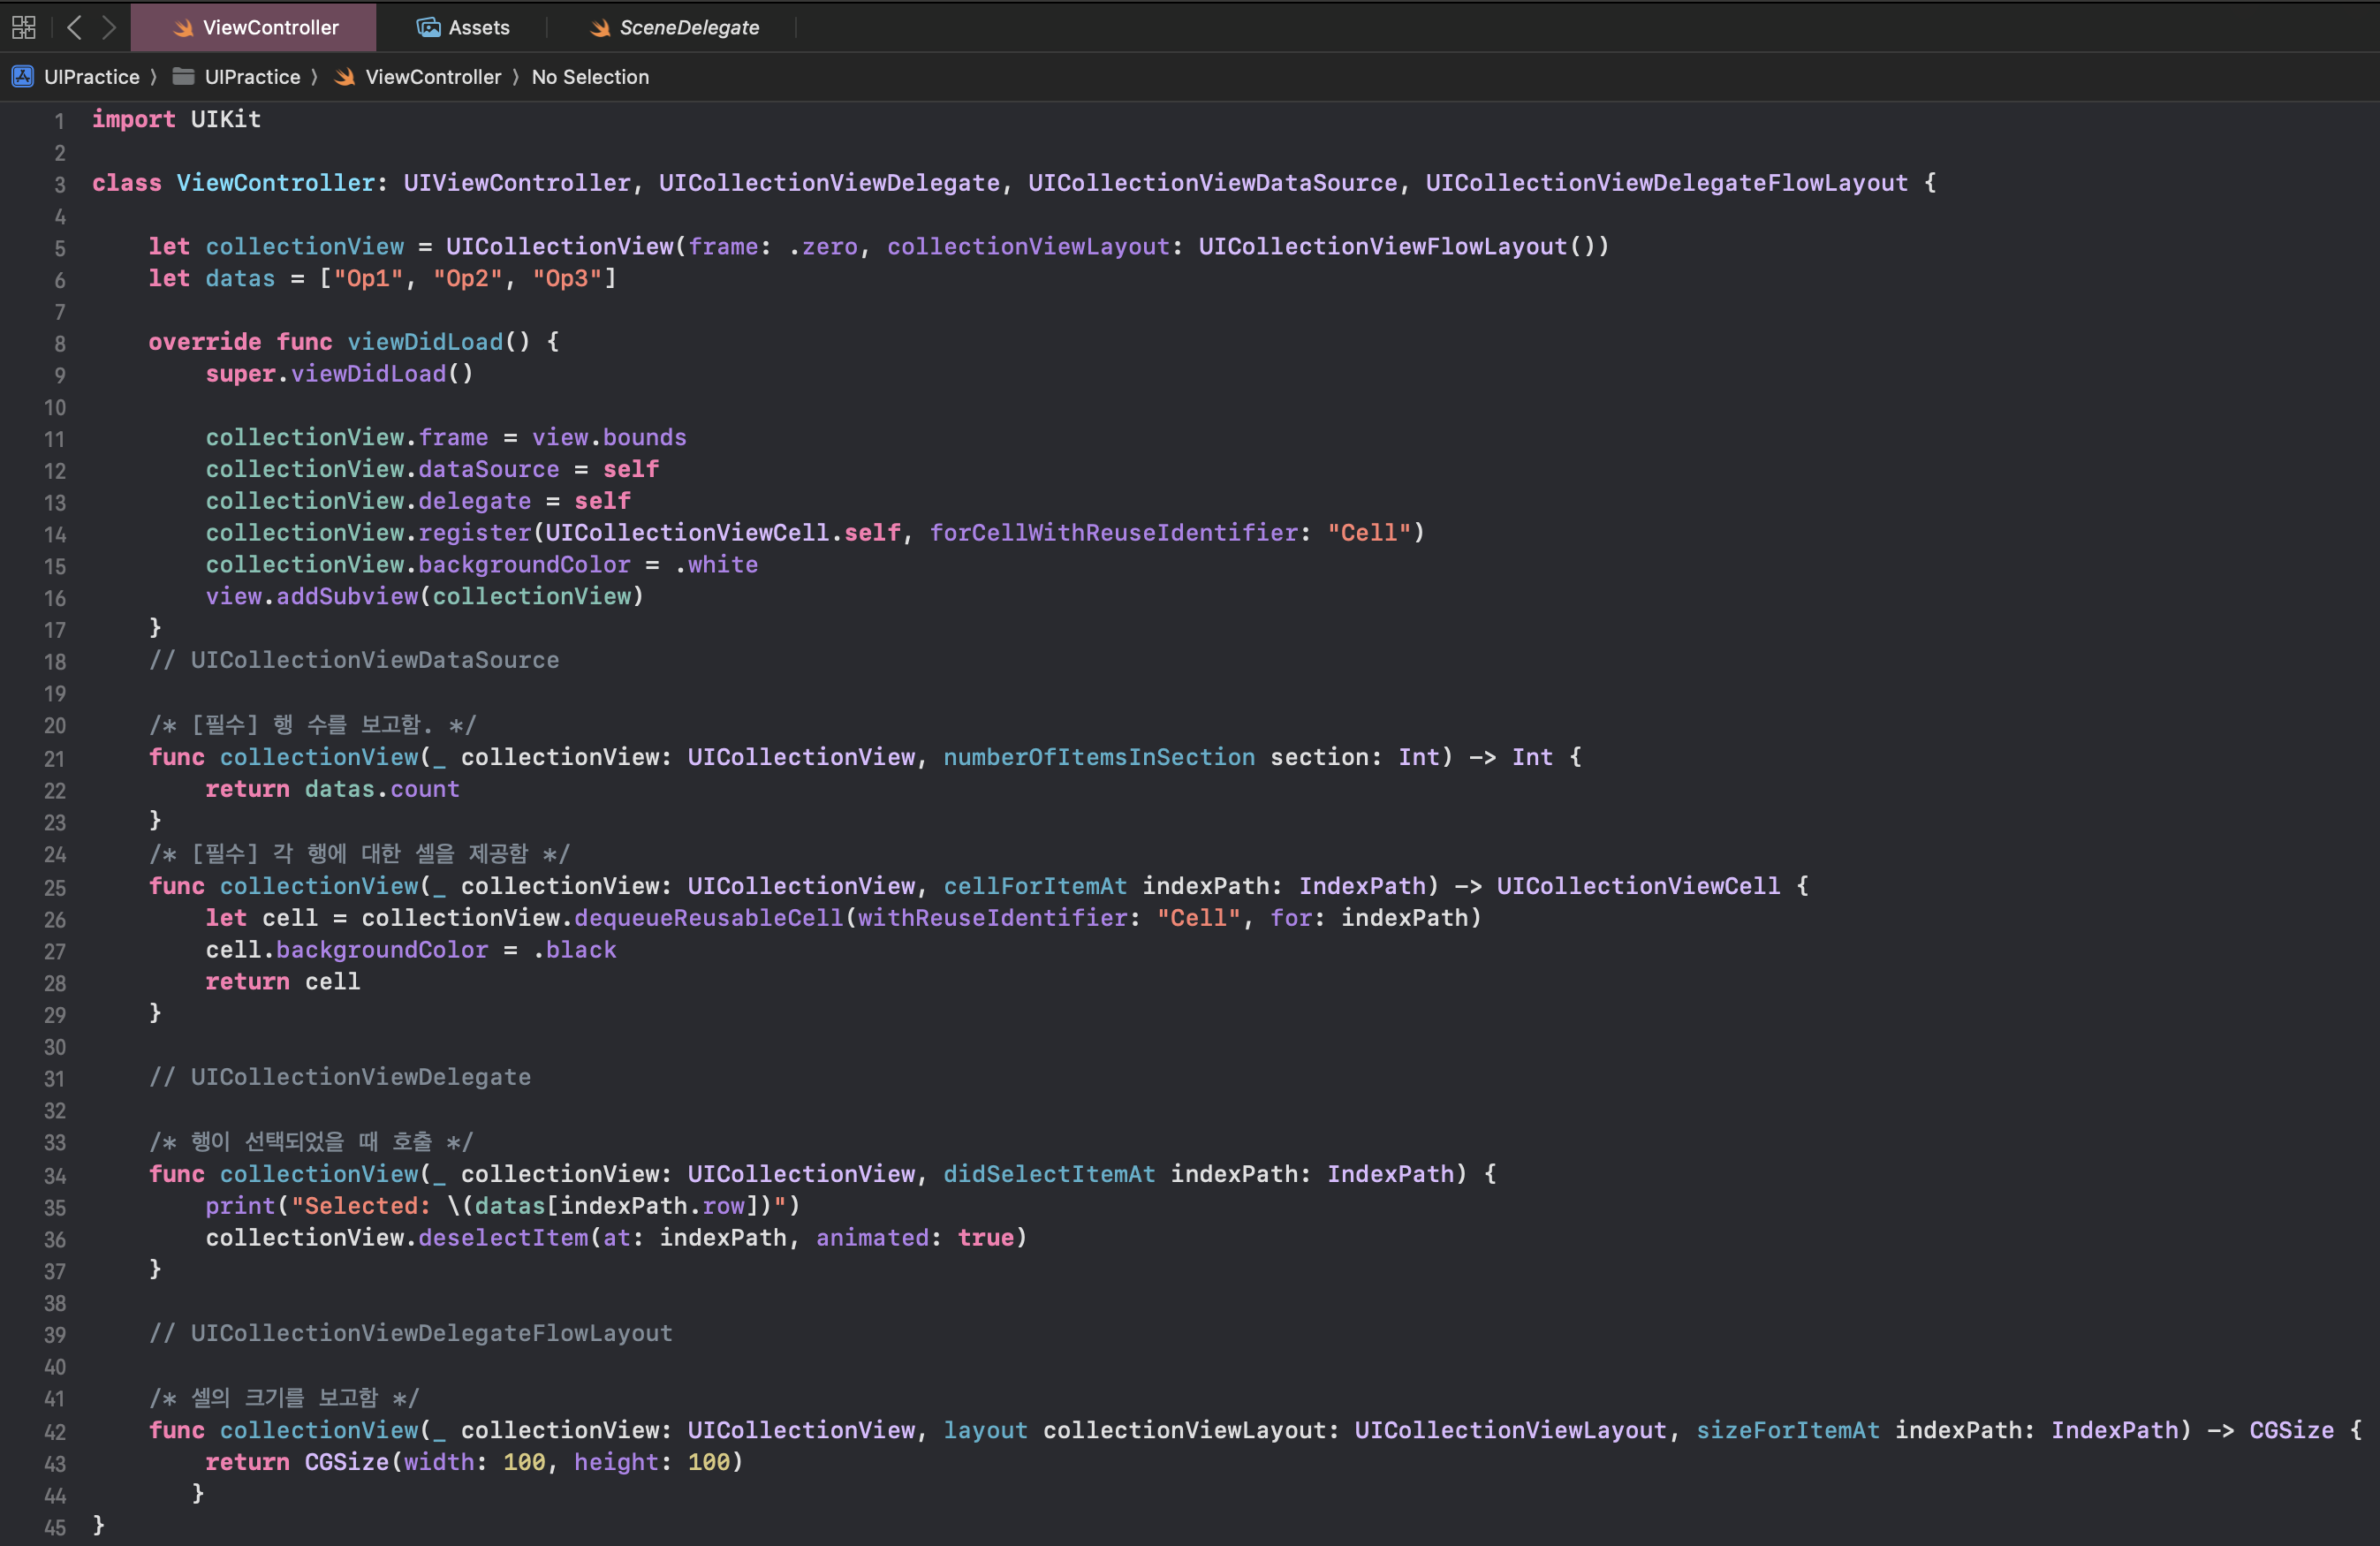Open the related items grid menu
The image size is (2380, 1546).
(24, 27)
